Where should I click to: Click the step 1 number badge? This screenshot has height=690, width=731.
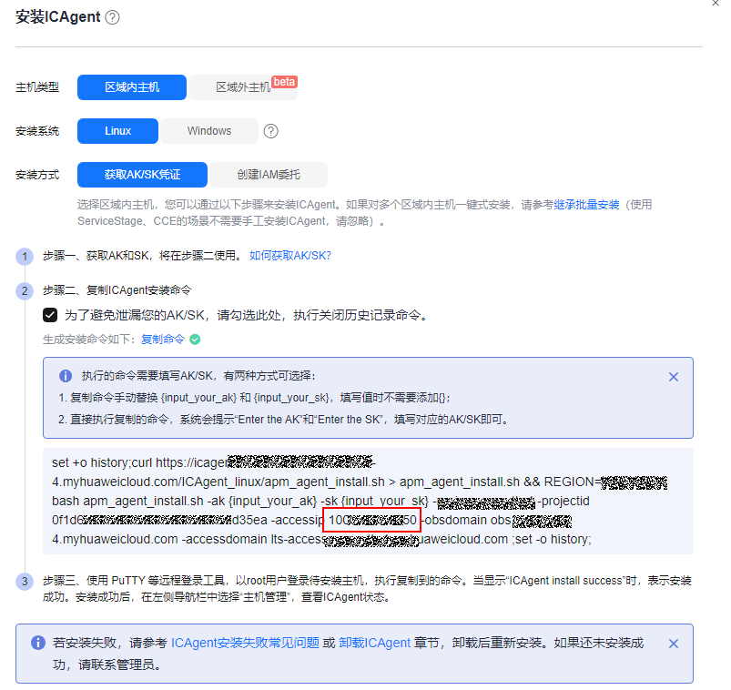[25, 256]
